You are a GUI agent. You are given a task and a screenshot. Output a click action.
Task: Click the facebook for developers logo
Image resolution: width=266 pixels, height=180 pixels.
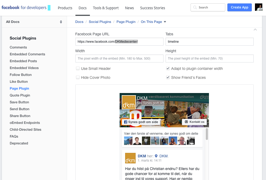click(x=24, y=8)
